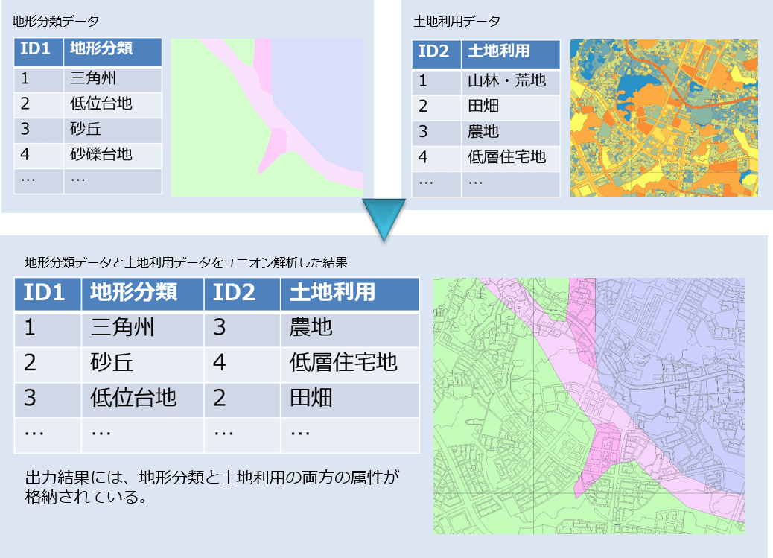Click the 土地利用データ panel title
The width and height of the screenshot is (773, 558).
tap(457, 22)
